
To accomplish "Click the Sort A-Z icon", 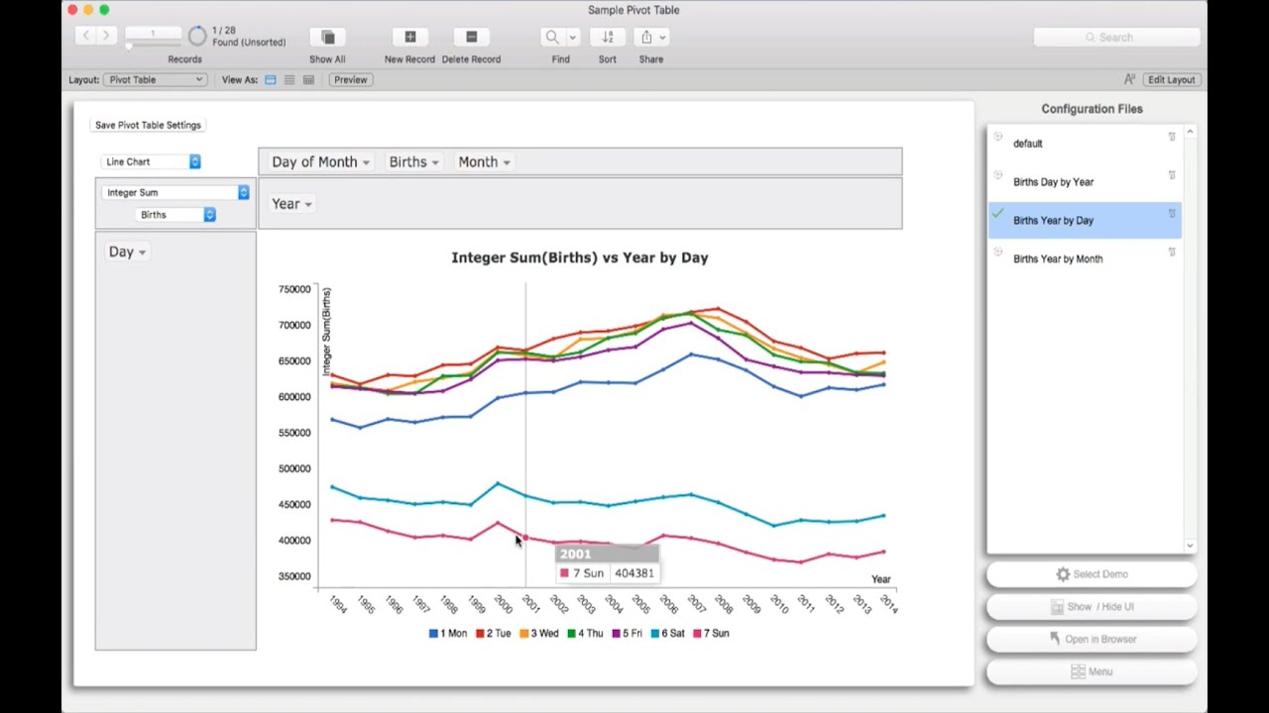I will coord(607,37).
